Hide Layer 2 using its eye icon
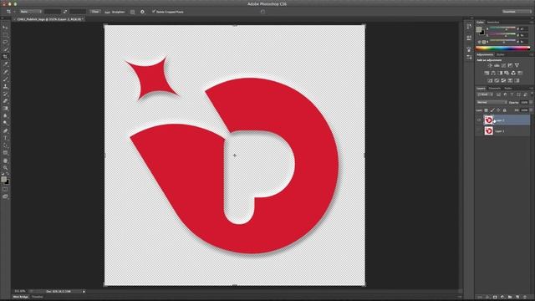535x301 pixels. tap(479, 120)
